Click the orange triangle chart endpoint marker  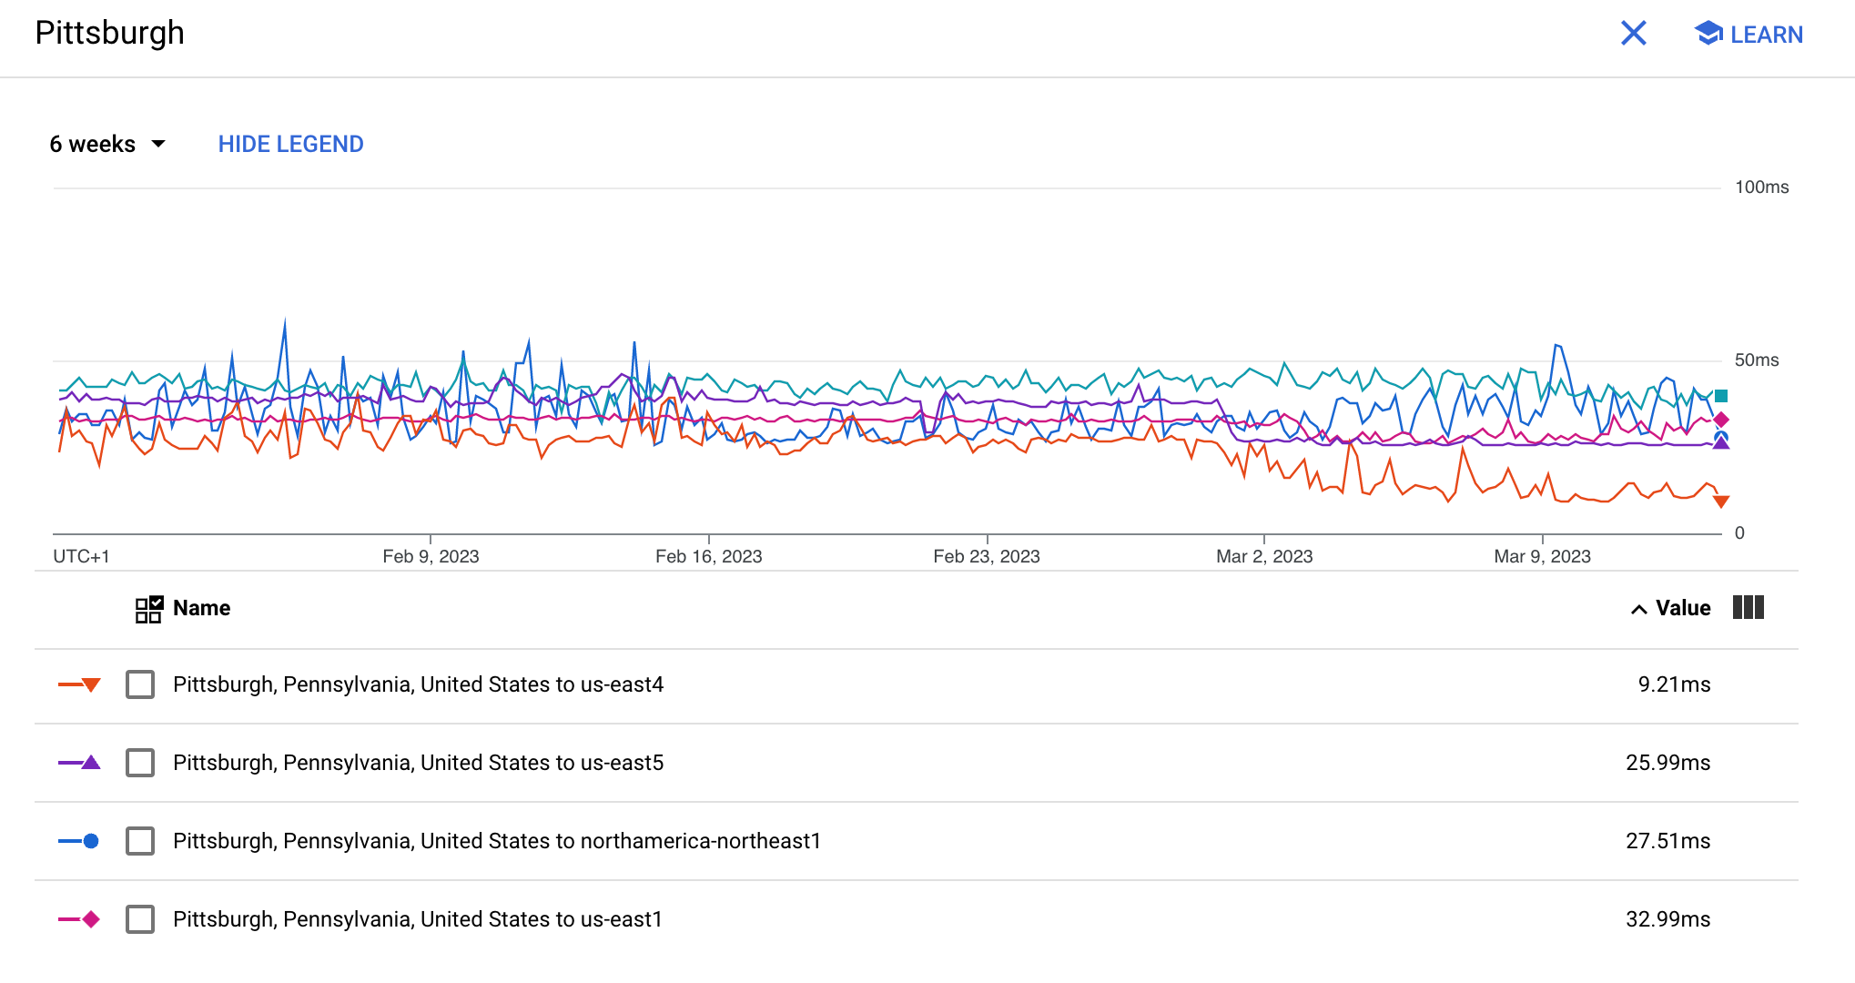pos(1721,502)
